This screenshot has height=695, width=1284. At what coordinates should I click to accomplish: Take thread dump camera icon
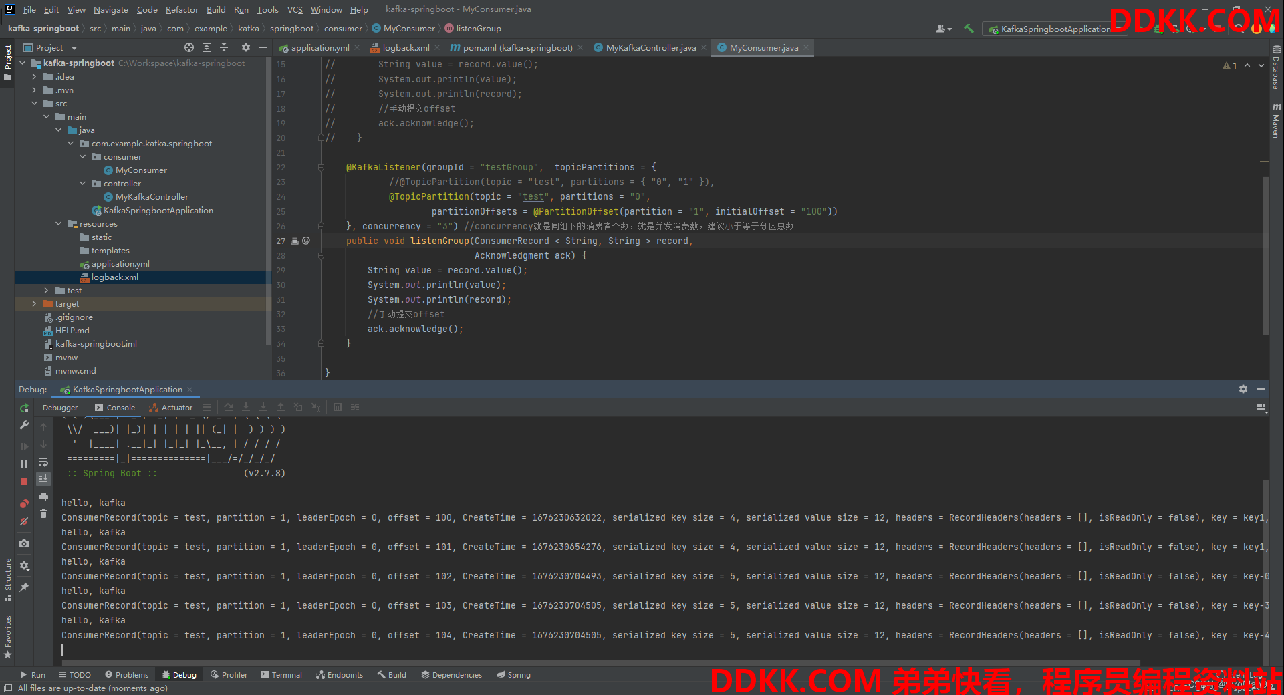25,544
